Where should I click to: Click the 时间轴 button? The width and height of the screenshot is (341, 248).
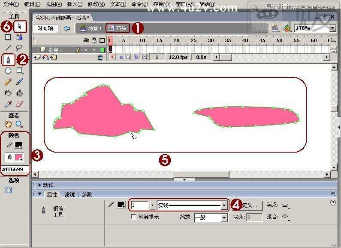pyautogui.click(x=45, y=28)
